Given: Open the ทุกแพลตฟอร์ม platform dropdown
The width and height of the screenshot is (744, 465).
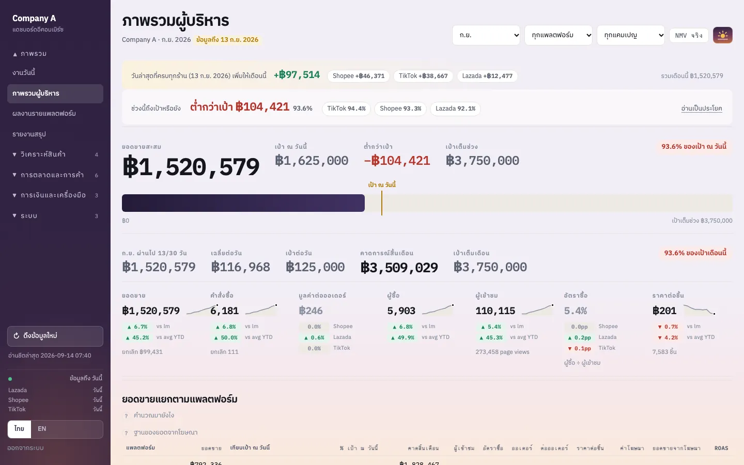Looking at the screenshot, I should 559,35.
